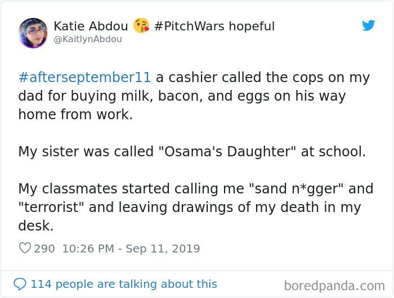Open Katie Abdou's profile avatar
Screen dimensions: 394x298
[x=33, y=33]
